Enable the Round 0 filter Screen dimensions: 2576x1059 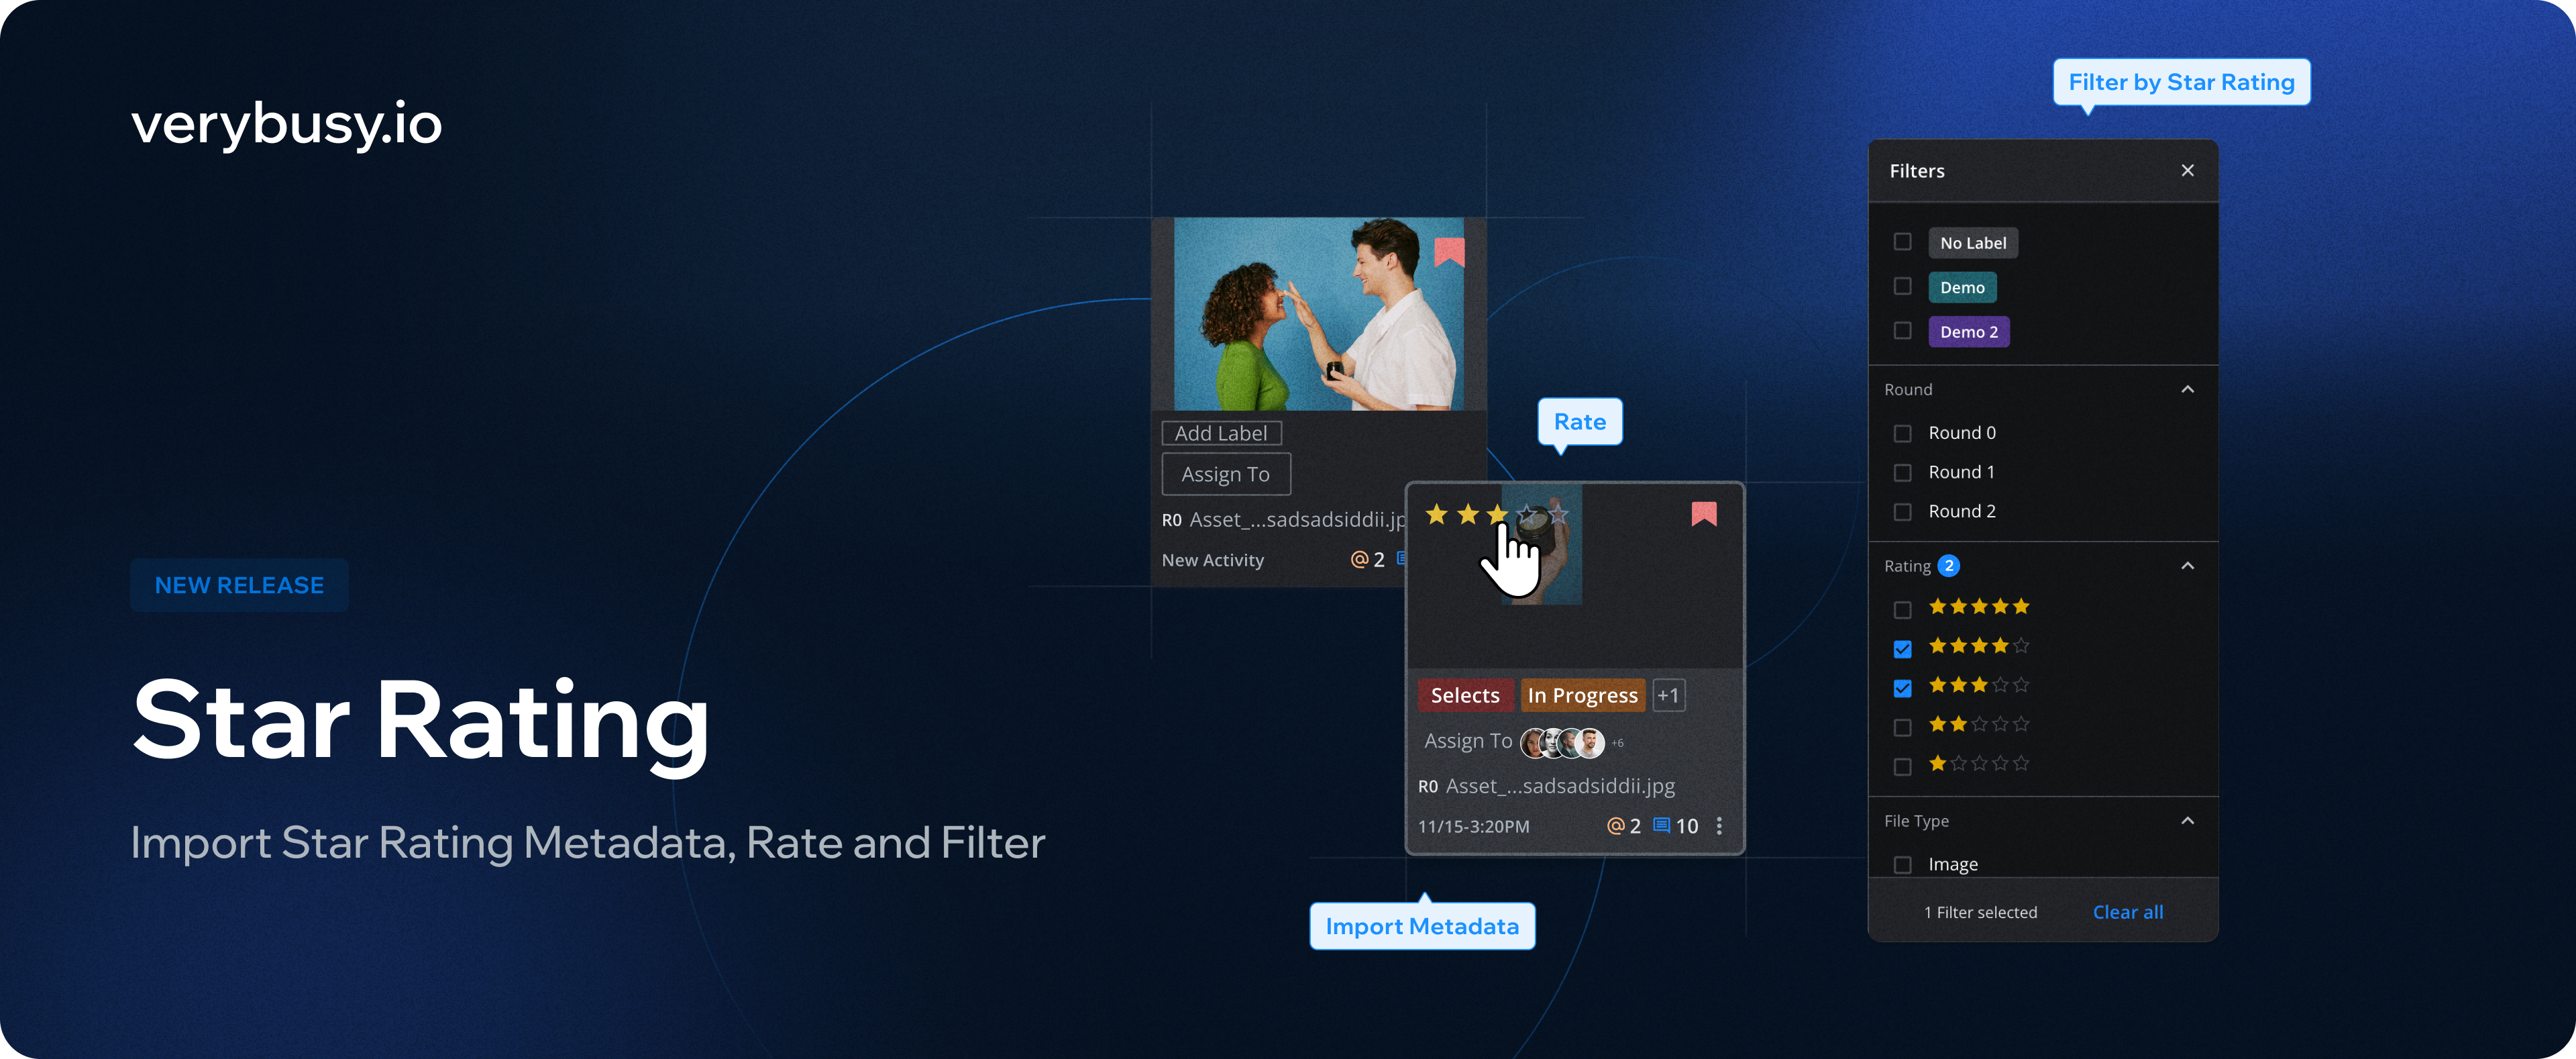pyautogui.click(x=1902, y=433)
